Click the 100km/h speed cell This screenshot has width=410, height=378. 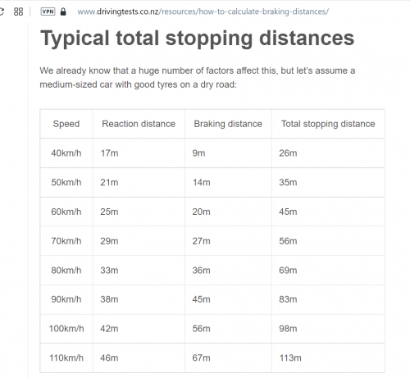66,329
